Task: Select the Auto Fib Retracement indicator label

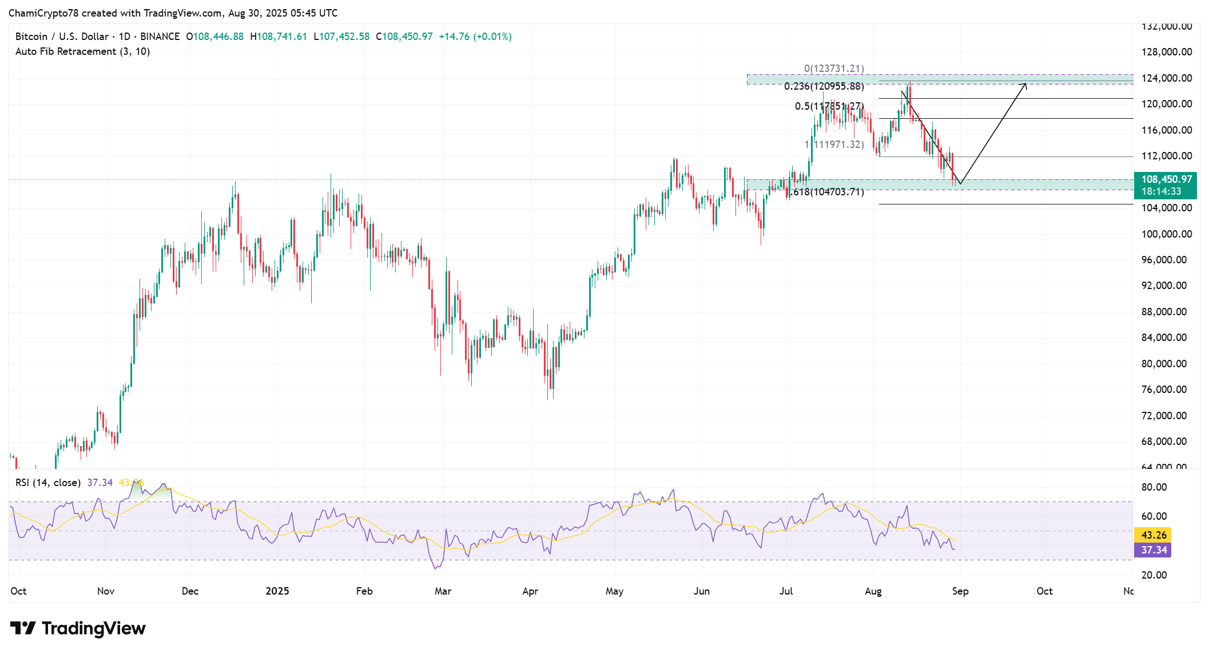Action: tap(82, 51)
